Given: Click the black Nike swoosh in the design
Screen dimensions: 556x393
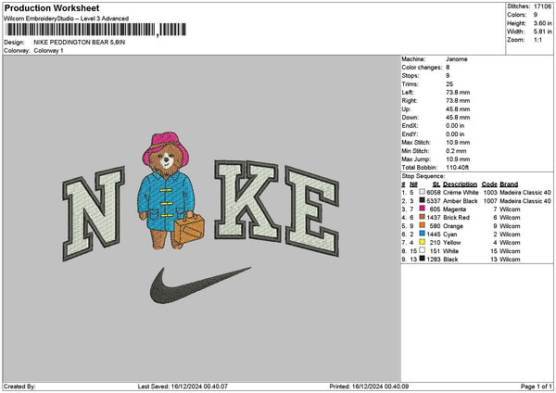Looking at the screenshot, I should point(199,285).
